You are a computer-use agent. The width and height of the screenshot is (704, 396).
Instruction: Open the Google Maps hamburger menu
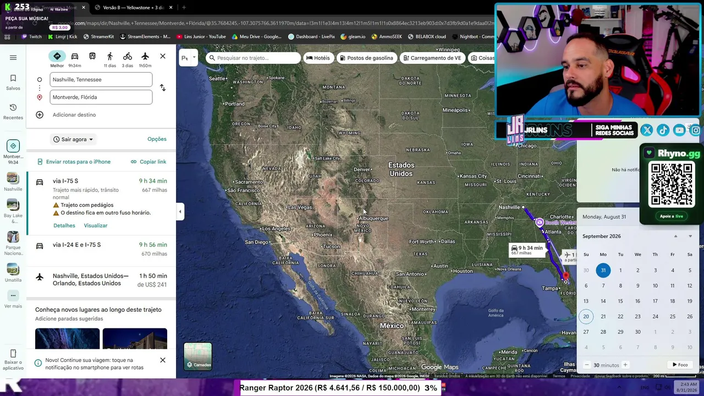point(13,58)
